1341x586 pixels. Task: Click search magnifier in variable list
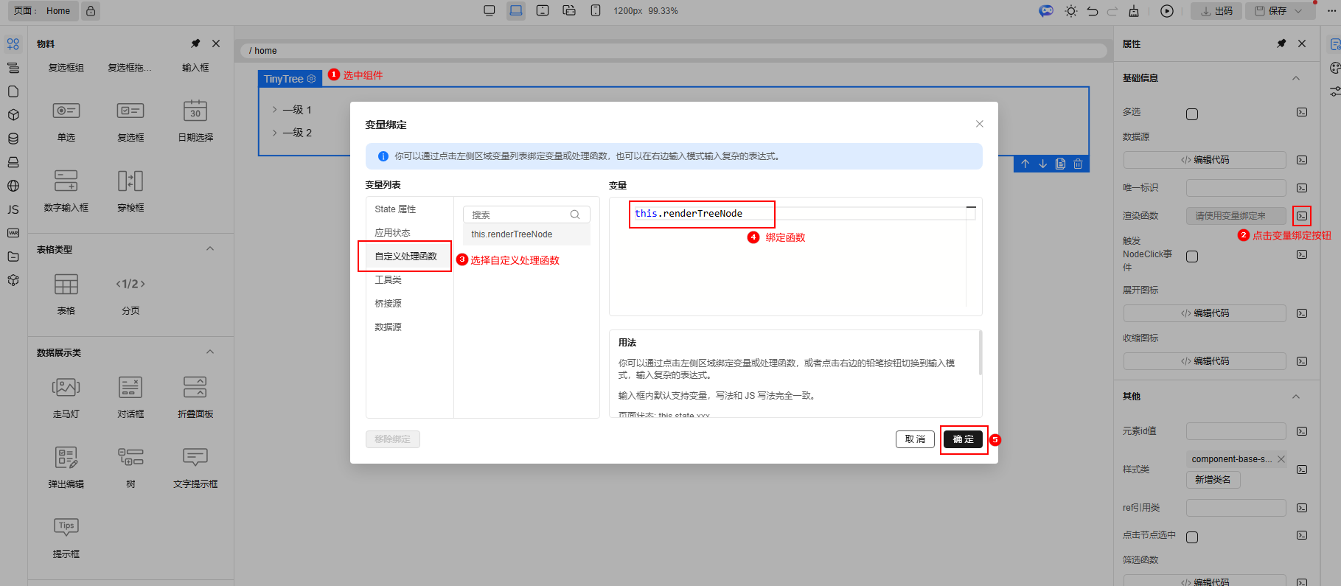coord(575,214)
